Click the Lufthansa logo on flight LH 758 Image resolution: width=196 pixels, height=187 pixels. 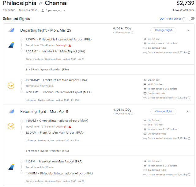(11, 86)
